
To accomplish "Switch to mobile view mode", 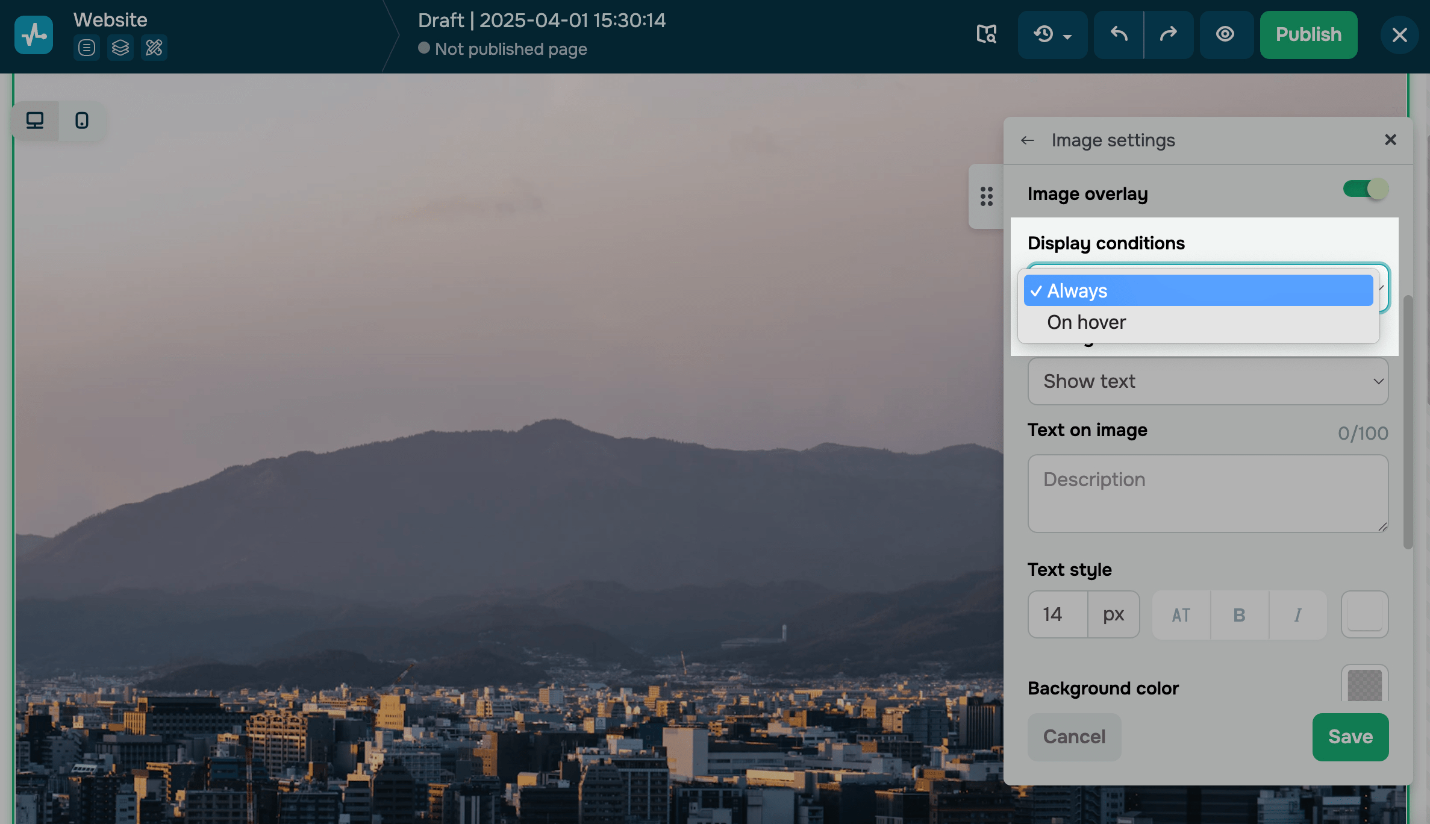I will pos(82,120).
